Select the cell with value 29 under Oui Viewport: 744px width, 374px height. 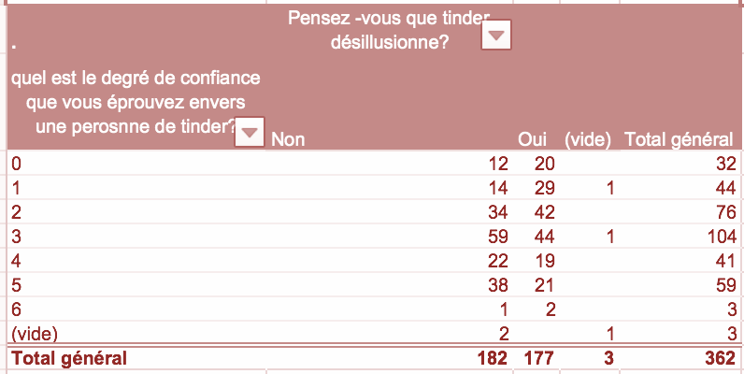(x=544, y=188)
